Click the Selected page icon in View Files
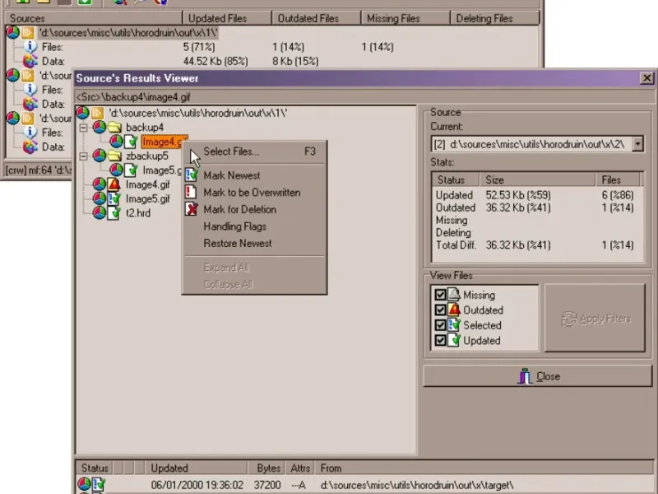The height and width of the screenshot is (494, 658). click(x=454, y=324)
